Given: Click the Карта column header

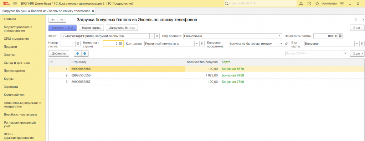Looking at the screenshot, I should tap(292, 62).
